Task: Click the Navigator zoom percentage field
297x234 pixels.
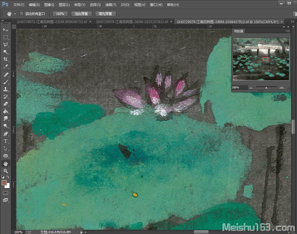Action: [239, 88]
